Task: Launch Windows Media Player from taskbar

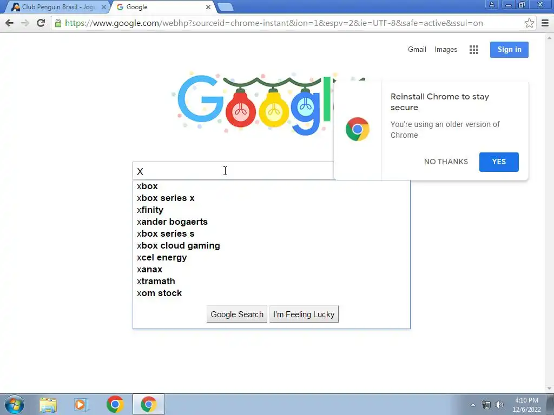Action: pyautogui.click(x=81, y=405)
